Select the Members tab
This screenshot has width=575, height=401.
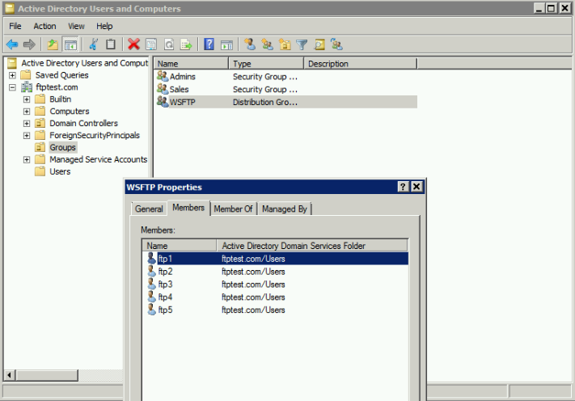188,208
